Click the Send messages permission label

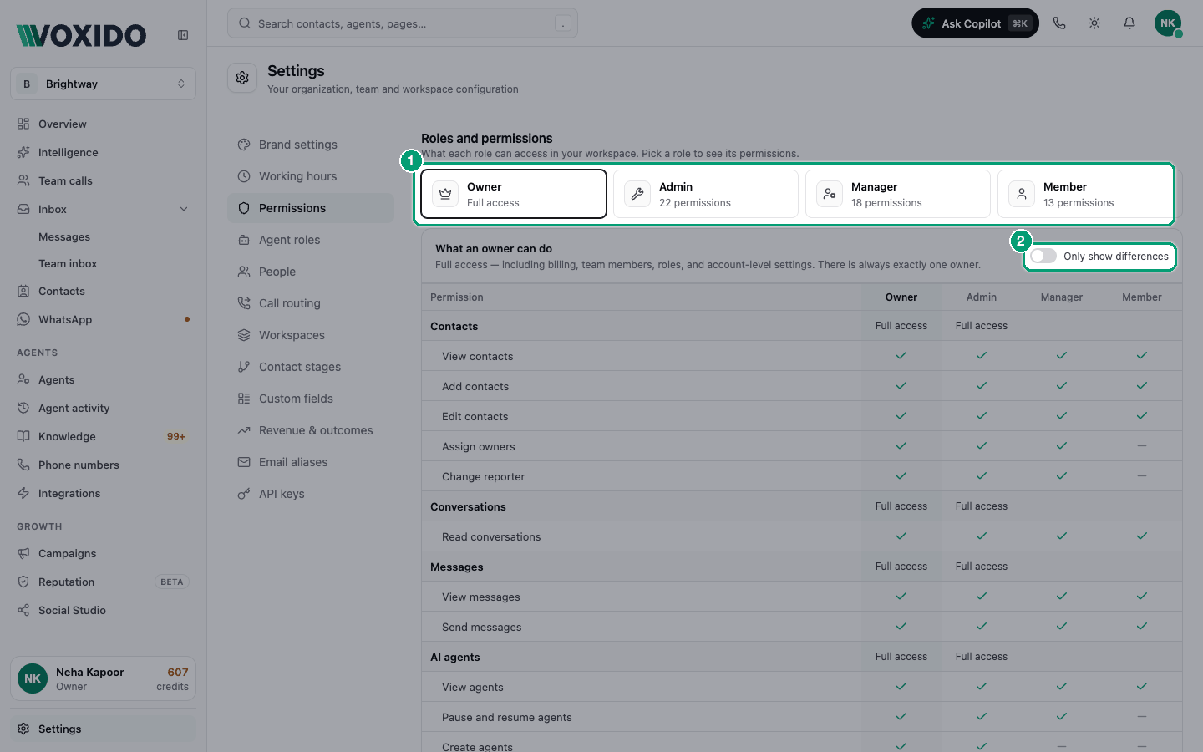point(482,627)
